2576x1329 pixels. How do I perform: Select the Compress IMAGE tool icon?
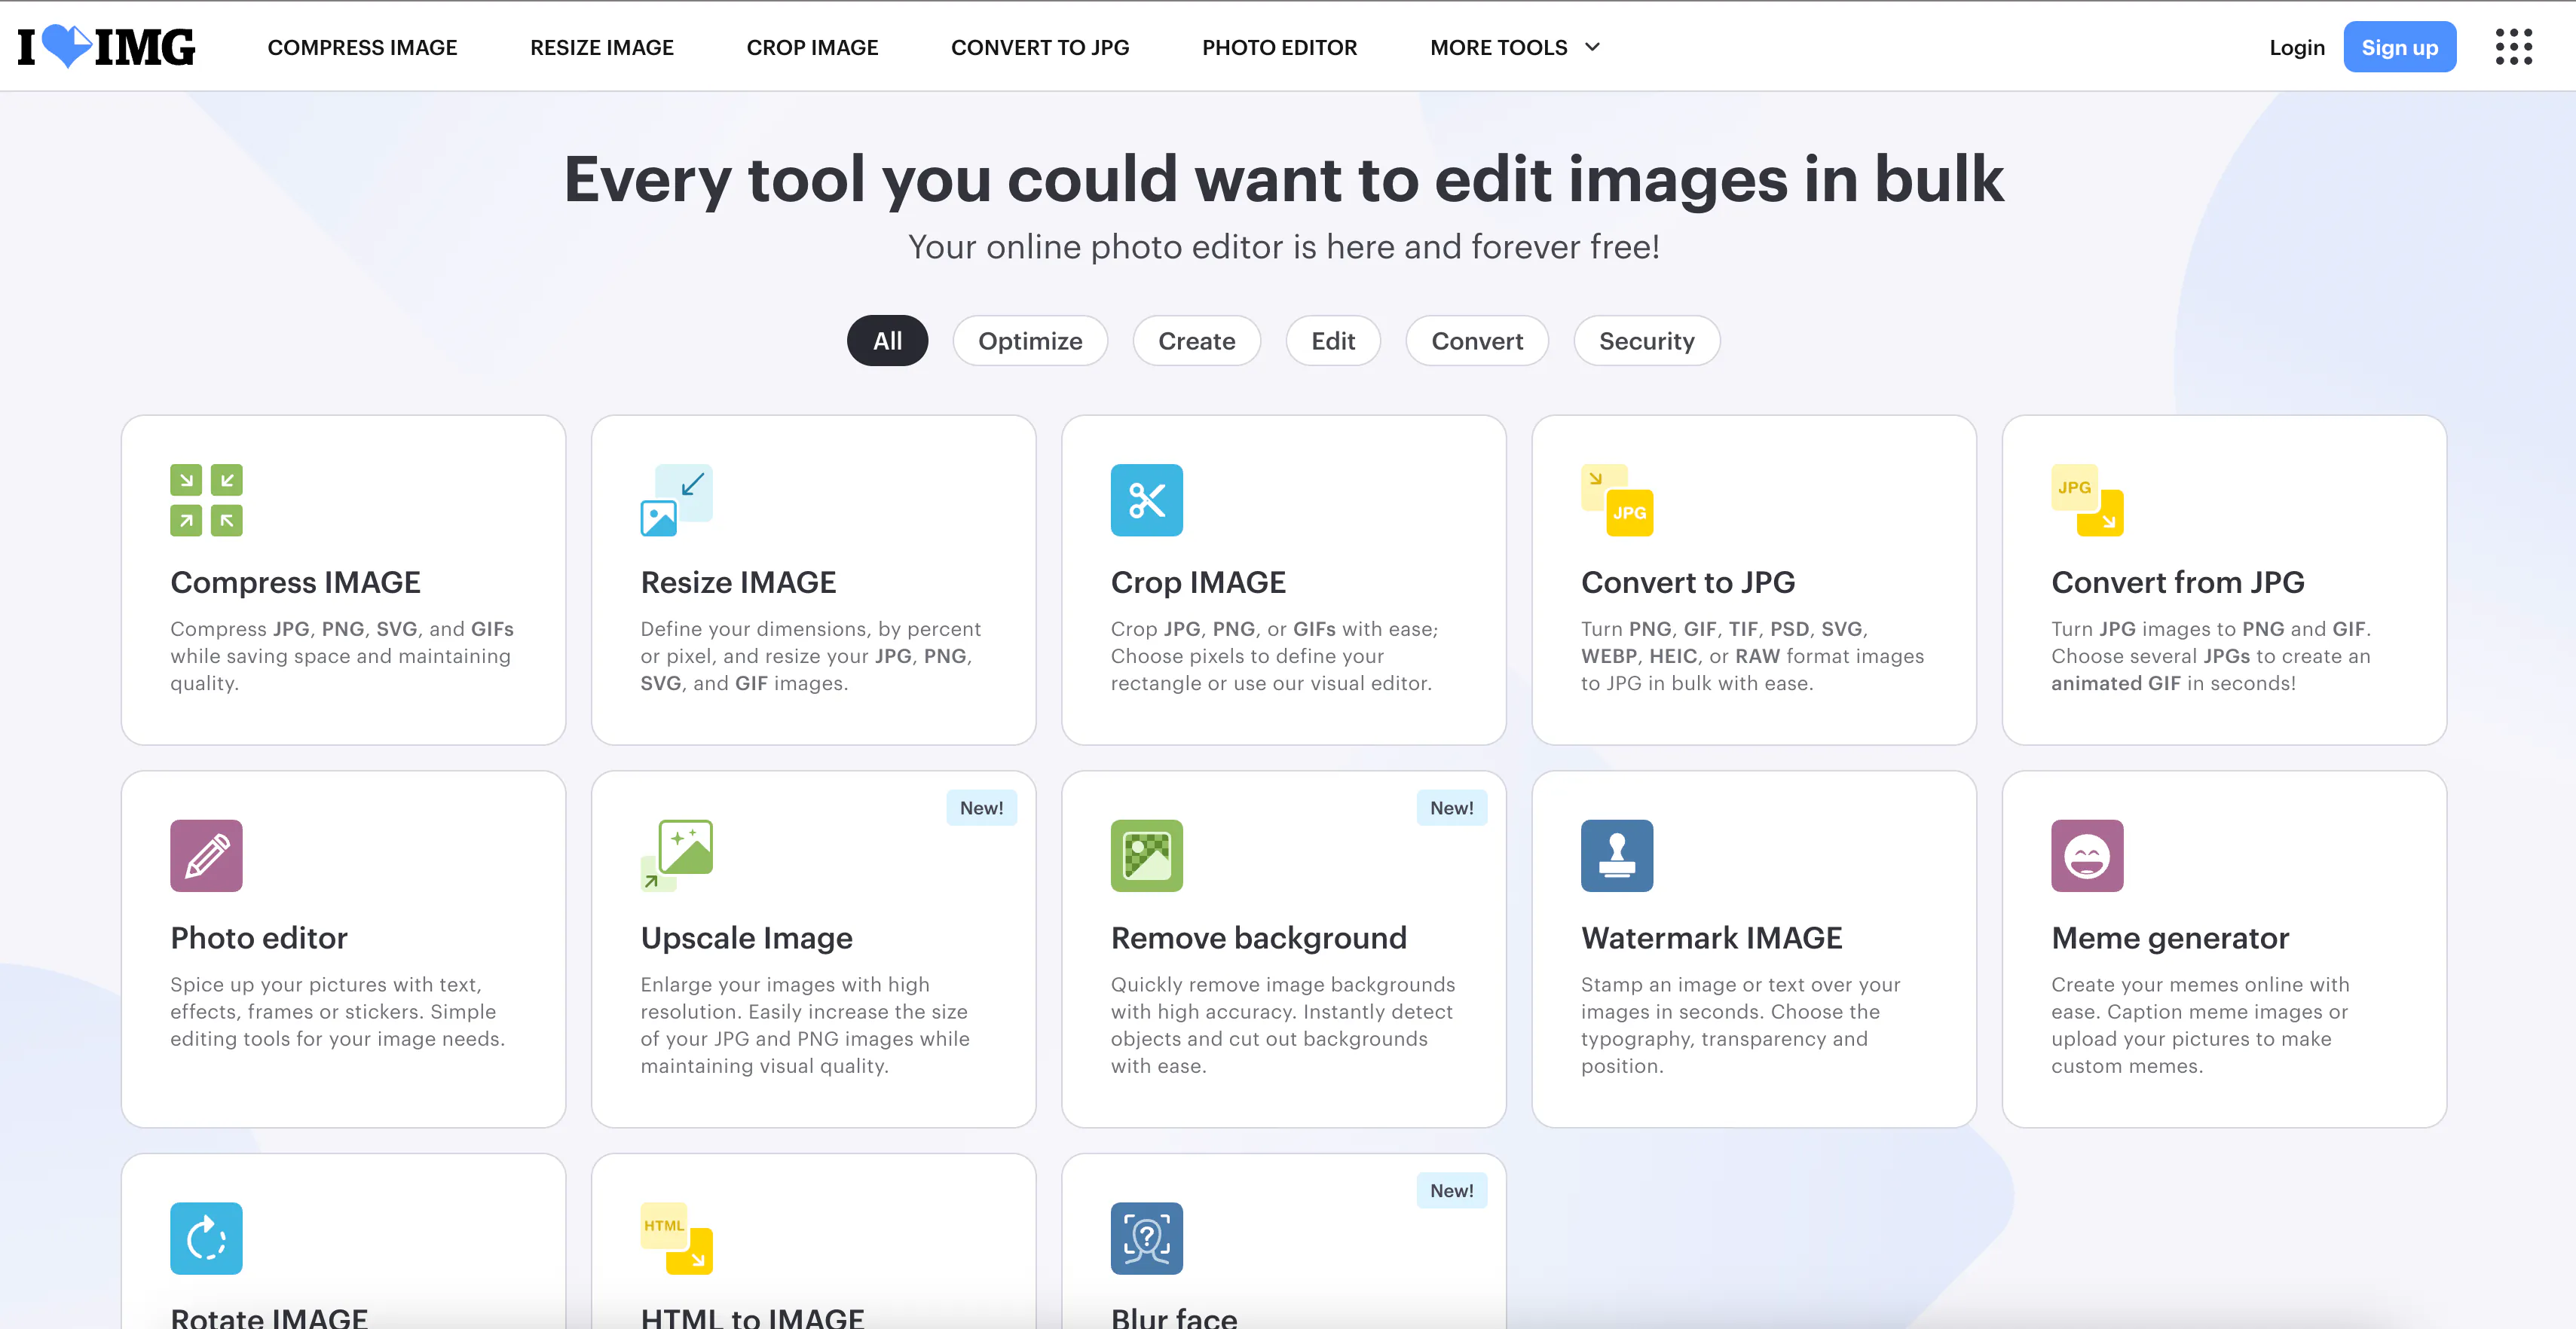[207, 500]
